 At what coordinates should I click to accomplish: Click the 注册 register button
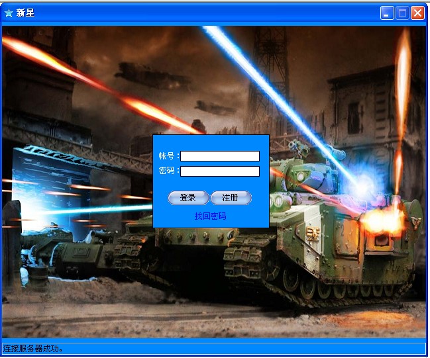tap(231, 198)
